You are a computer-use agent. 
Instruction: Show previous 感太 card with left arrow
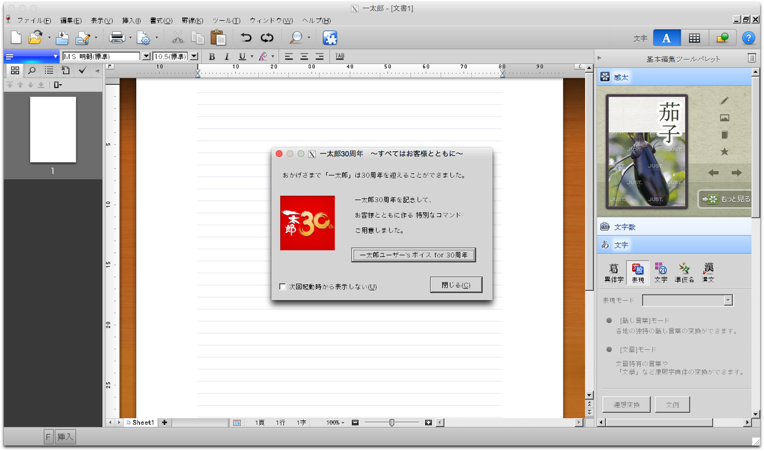click(x=713, y=173)
